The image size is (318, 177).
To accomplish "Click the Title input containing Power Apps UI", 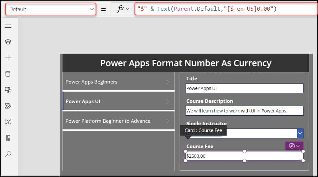I will tap(244, 88).
